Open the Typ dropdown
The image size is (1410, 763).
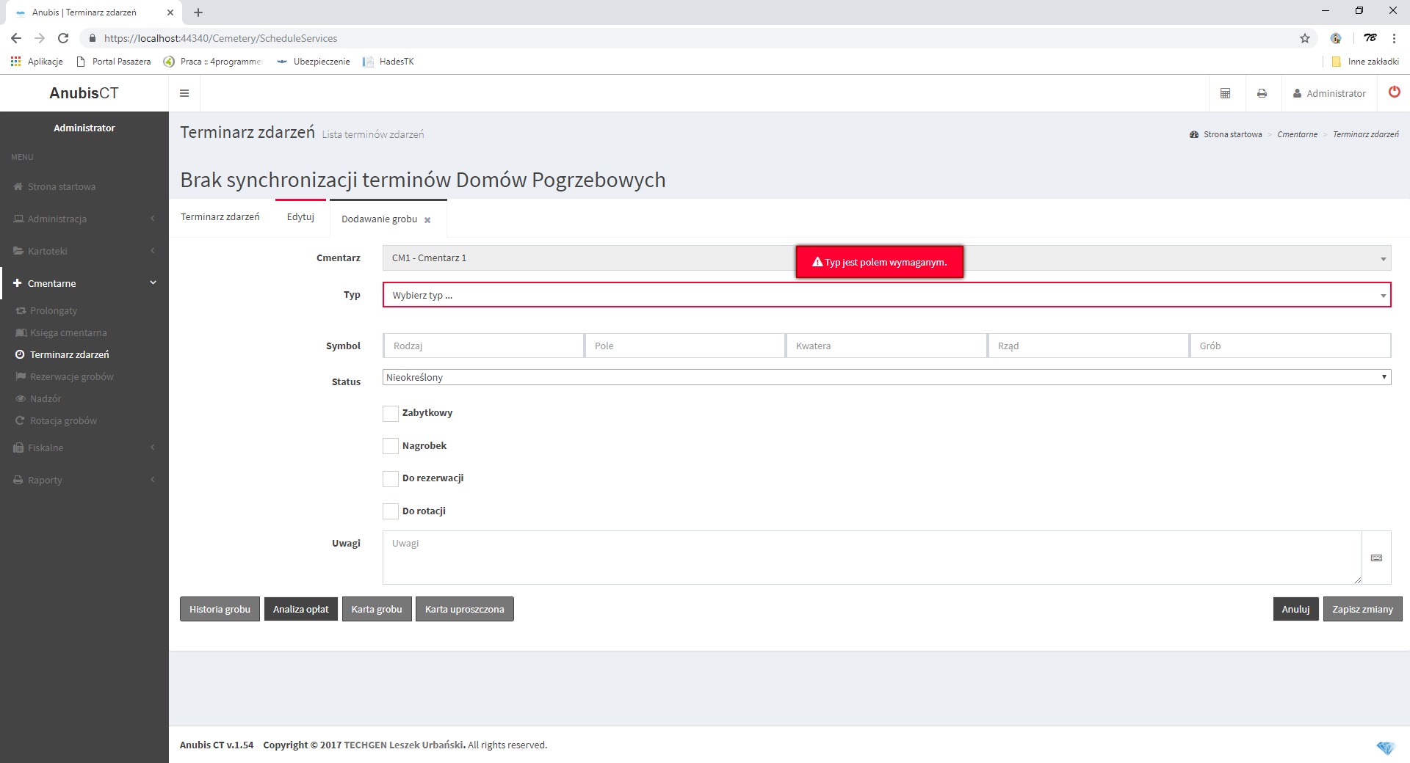886,295
